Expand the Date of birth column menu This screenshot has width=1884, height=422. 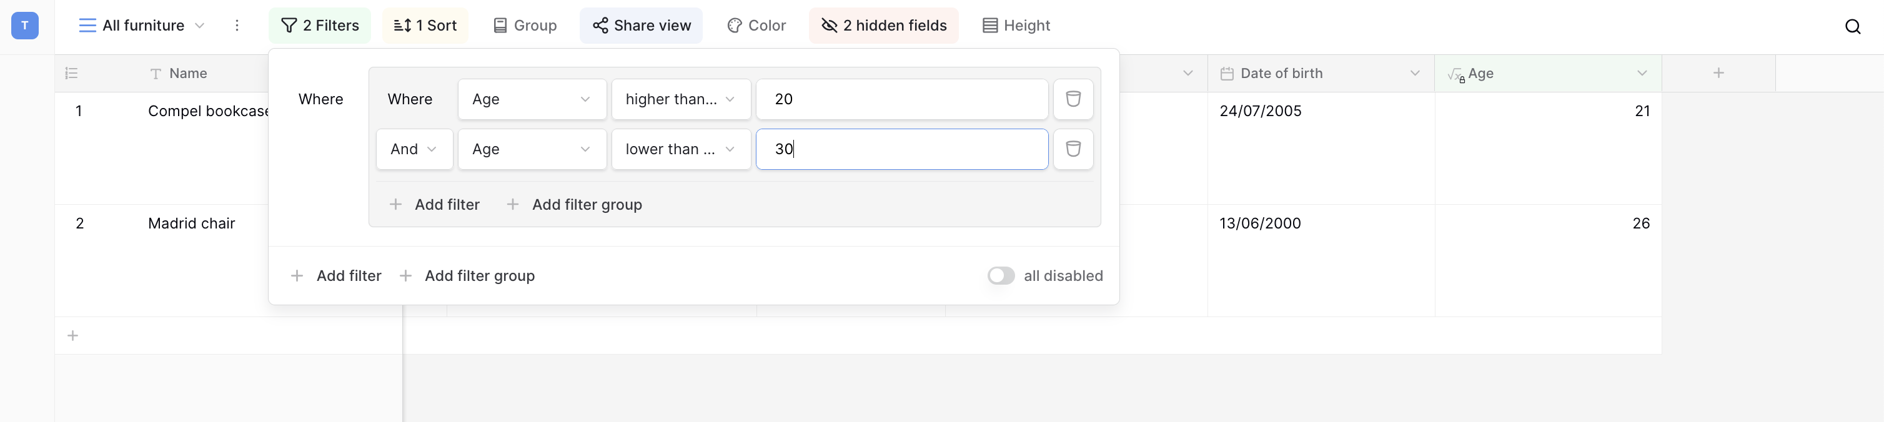(x=1414, y=73)
